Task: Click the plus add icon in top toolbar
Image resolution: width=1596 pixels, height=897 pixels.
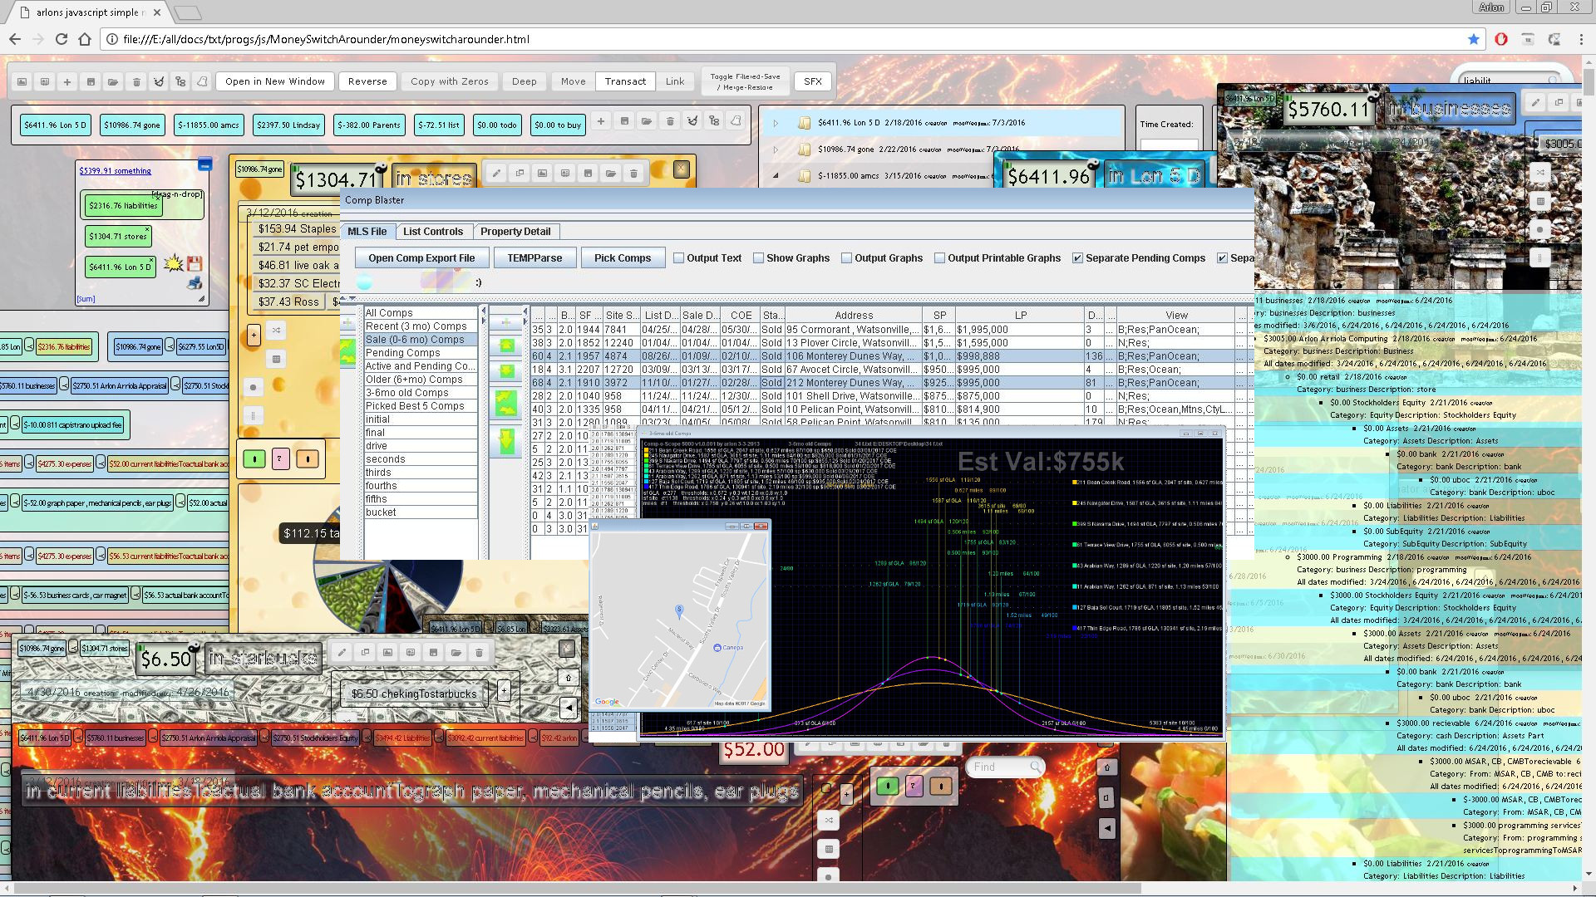Action: (x=67, y=81)
